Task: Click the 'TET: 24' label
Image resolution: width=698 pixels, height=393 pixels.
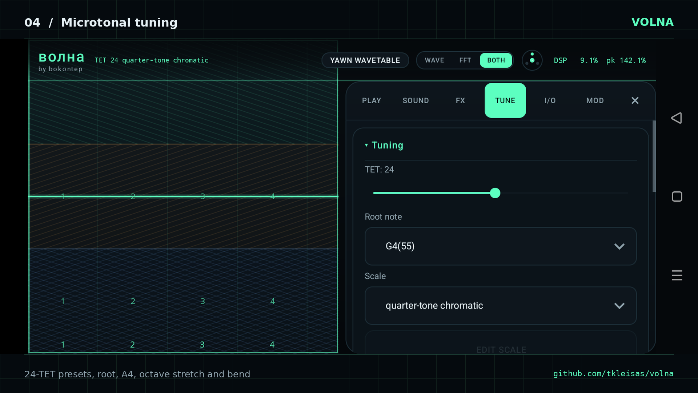Action: pyautogui.click(x=379, y=170)
